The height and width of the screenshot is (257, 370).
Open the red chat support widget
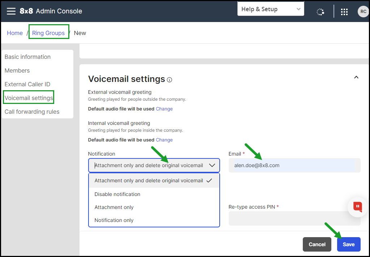[x=358, y=207]
